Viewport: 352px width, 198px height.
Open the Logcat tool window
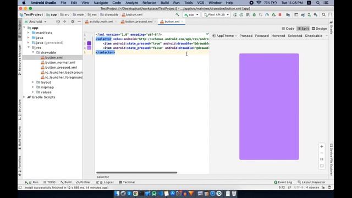105,182
